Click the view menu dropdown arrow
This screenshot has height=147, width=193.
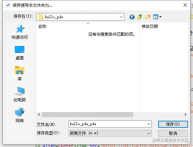pos(160,17)
